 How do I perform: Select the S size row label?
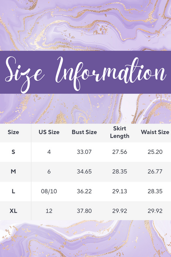[13, 152]
